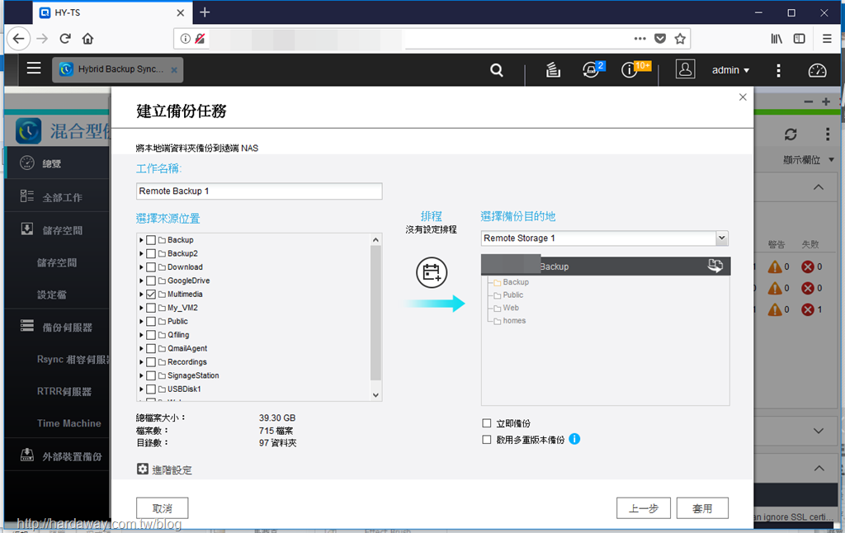845x533 pixels.
Task: Click the site information icon in the address bar
Action: click(186, 39)
